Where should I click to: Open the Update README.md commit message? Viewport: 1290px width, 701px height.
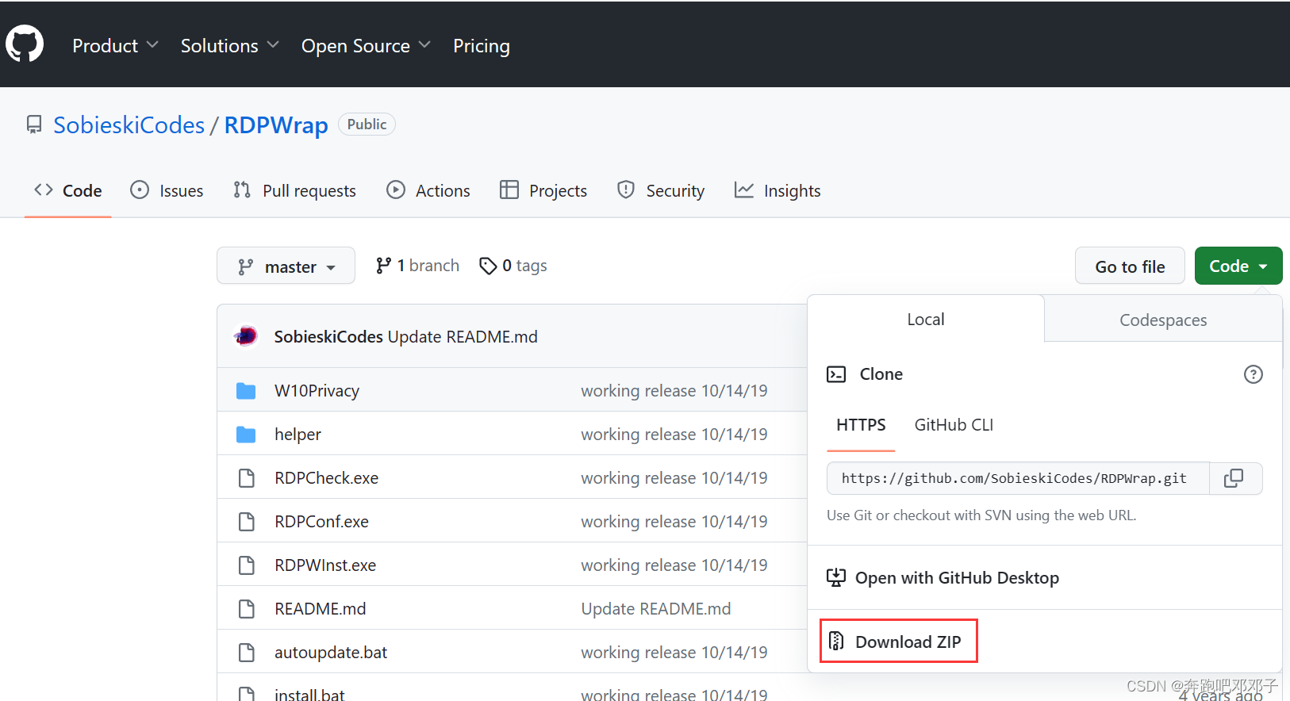(463, 337)
